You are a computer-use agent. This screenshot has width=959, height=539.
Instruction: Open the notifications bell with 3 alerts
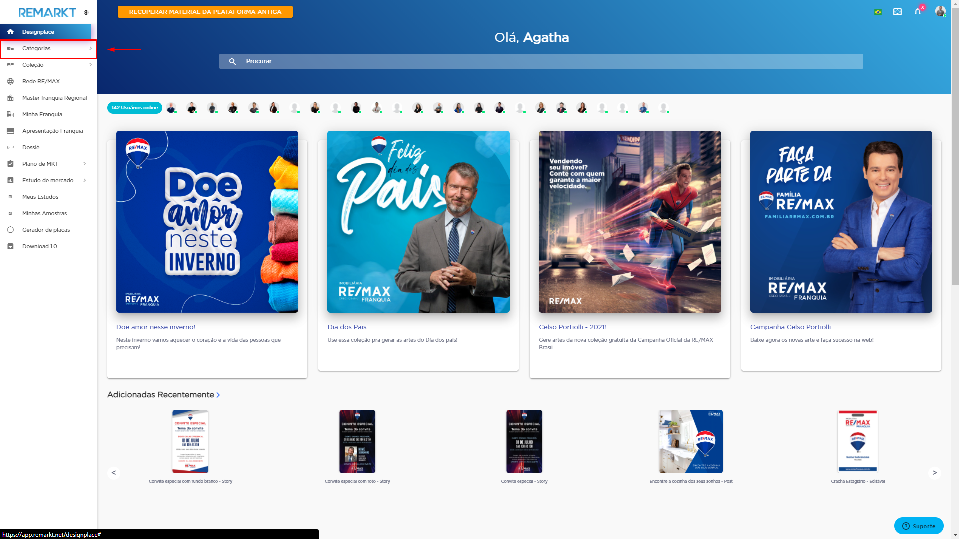[x=918, y=11]
